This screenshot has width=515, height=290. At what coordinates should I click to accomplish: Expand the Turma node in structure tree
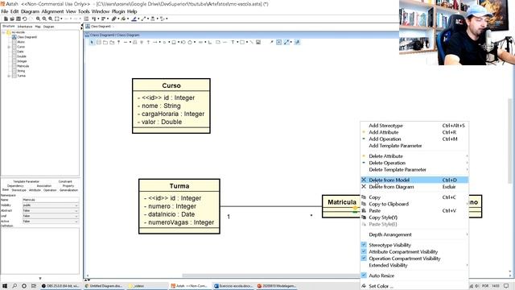coord(9,76)
